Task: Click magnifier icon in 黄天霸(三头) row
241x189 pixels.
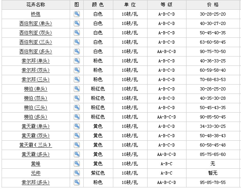Action: coord(77,145)
